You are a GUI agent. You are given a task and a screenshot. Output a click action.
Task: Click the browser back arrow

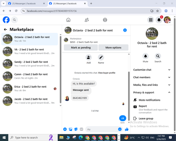[4, 11]
